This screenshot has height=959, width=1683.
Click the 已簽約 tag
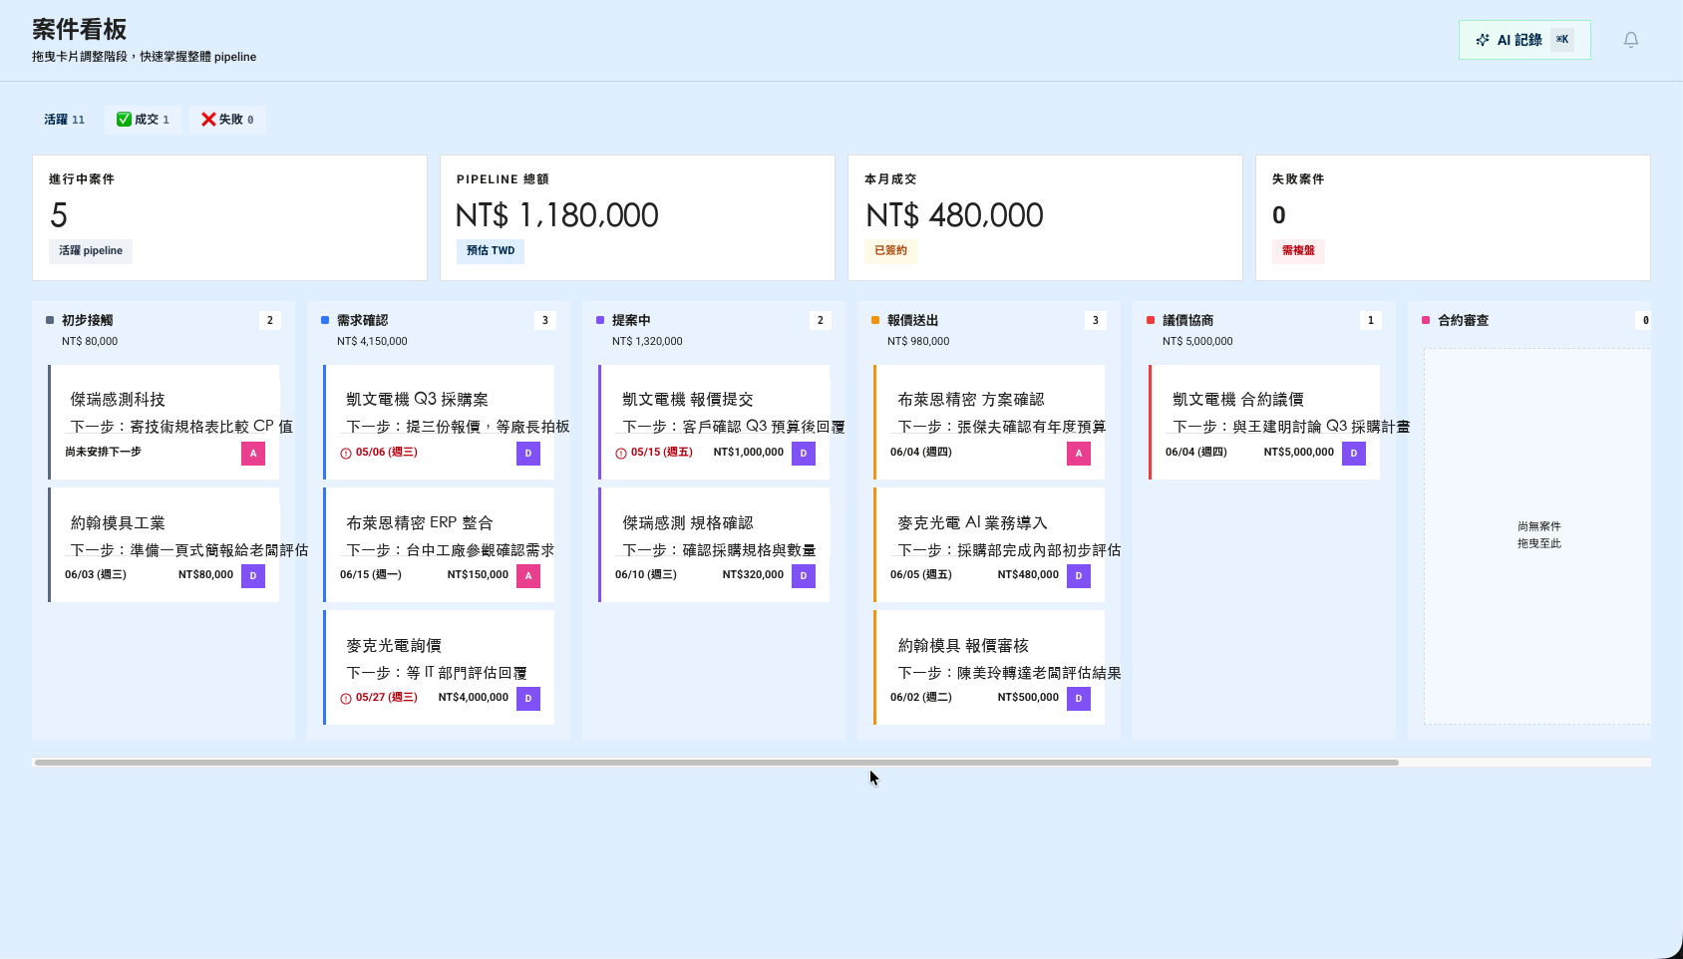click(890, 251)
